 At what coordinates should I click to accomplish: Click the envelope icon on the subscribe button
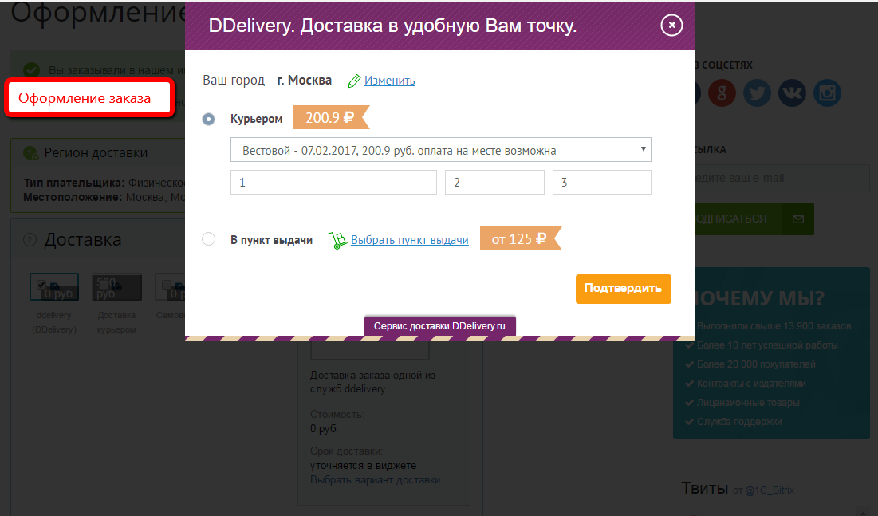pos(797,219)
